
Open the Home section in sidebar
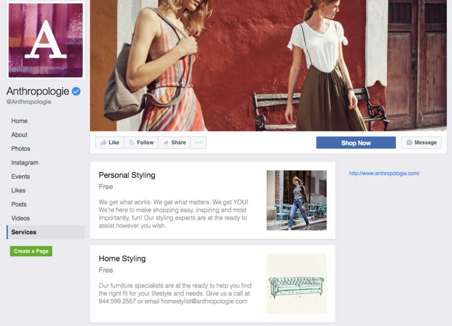pos(19,121)
